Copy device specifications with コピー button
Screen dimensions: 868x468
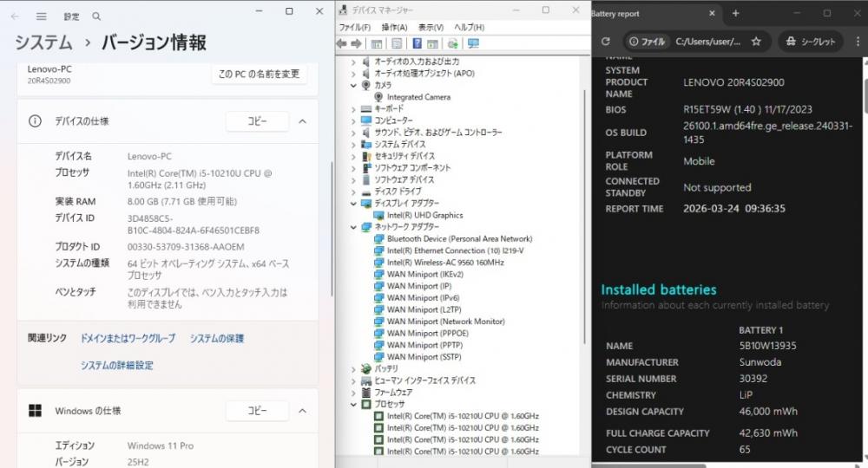pyautogui.click(x=257, y=121)
